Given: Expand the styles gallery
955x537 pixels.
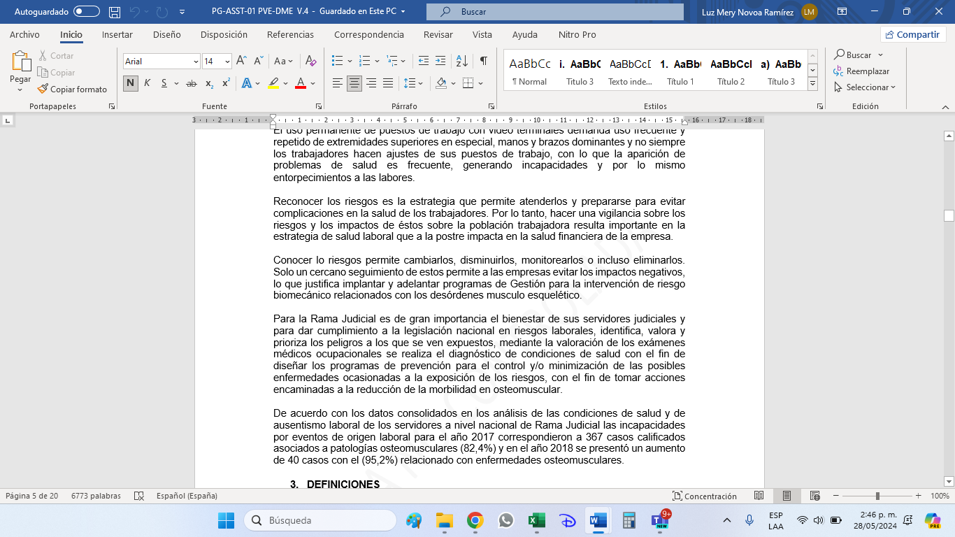Looking at the screenshot, I should click(x=812, y=83).
